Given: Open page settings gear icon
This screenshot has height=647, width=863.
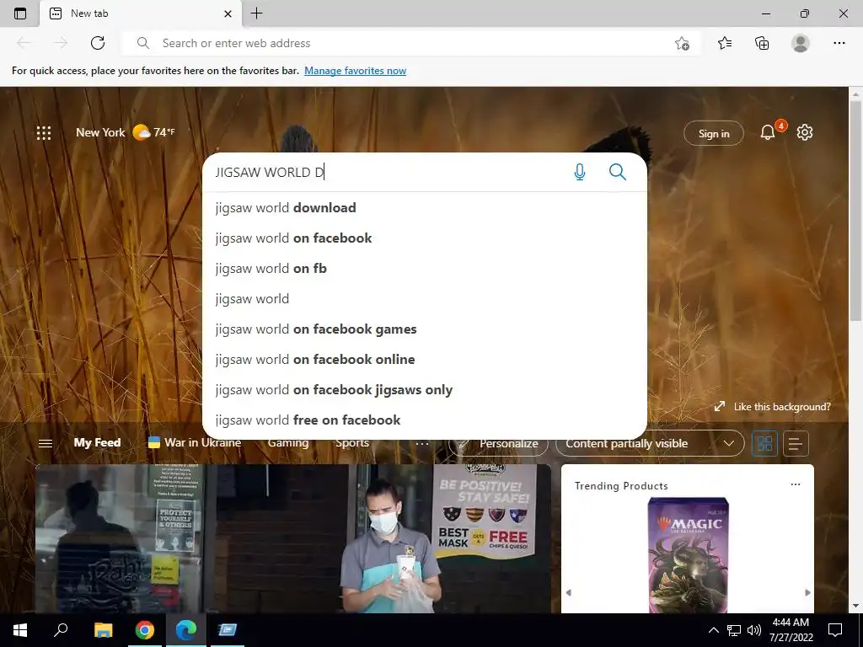Looking at the screenshot, I should coord(805,132).
